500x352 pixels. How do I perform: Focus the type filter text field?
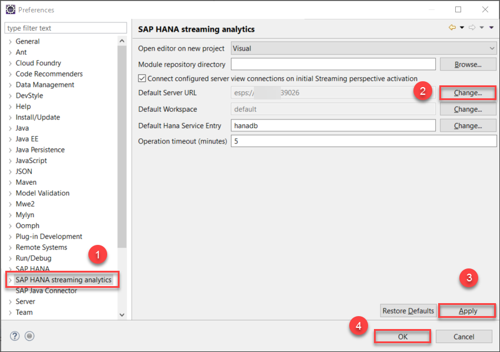click(66, 28)
